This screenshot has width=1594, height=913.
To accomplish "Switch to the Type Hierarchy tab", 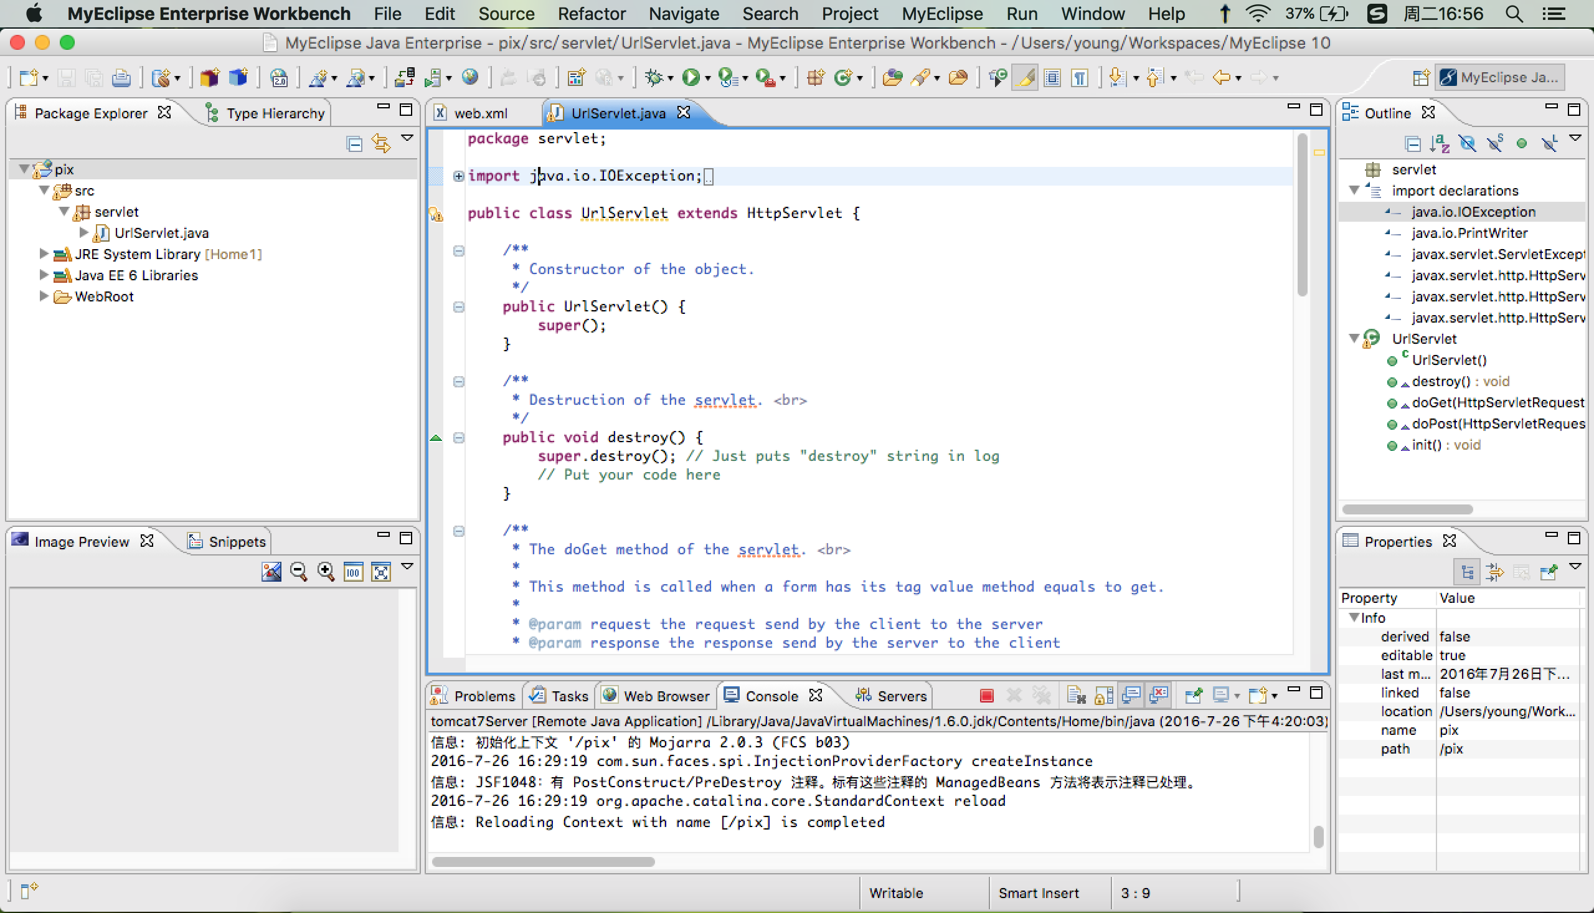I will [x=266, y=113].
